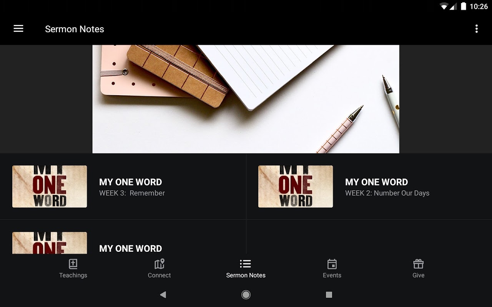Open the Wi-Fi status bar indicator
Viewport: 492px width, 307px height.
(444, 6)
